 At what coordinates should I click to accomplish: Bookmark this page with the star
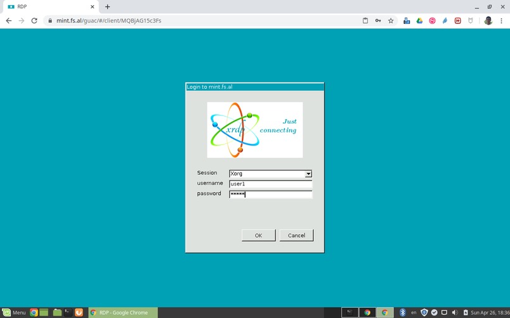(390, 21)
